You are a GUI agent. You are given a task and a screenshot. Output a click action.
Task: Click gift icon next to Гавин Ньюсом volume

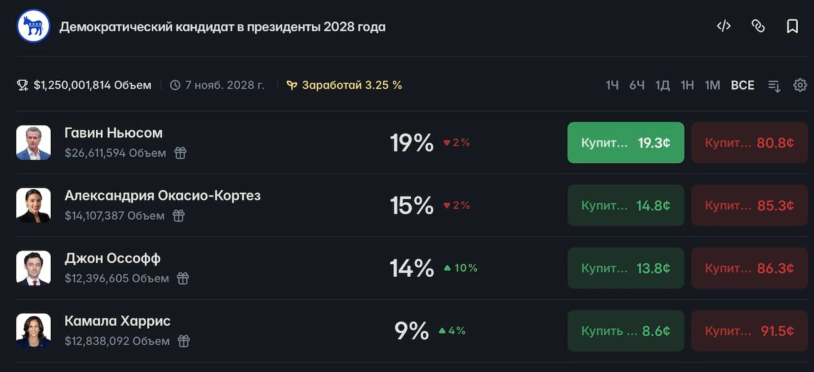[x=180, y=153]
